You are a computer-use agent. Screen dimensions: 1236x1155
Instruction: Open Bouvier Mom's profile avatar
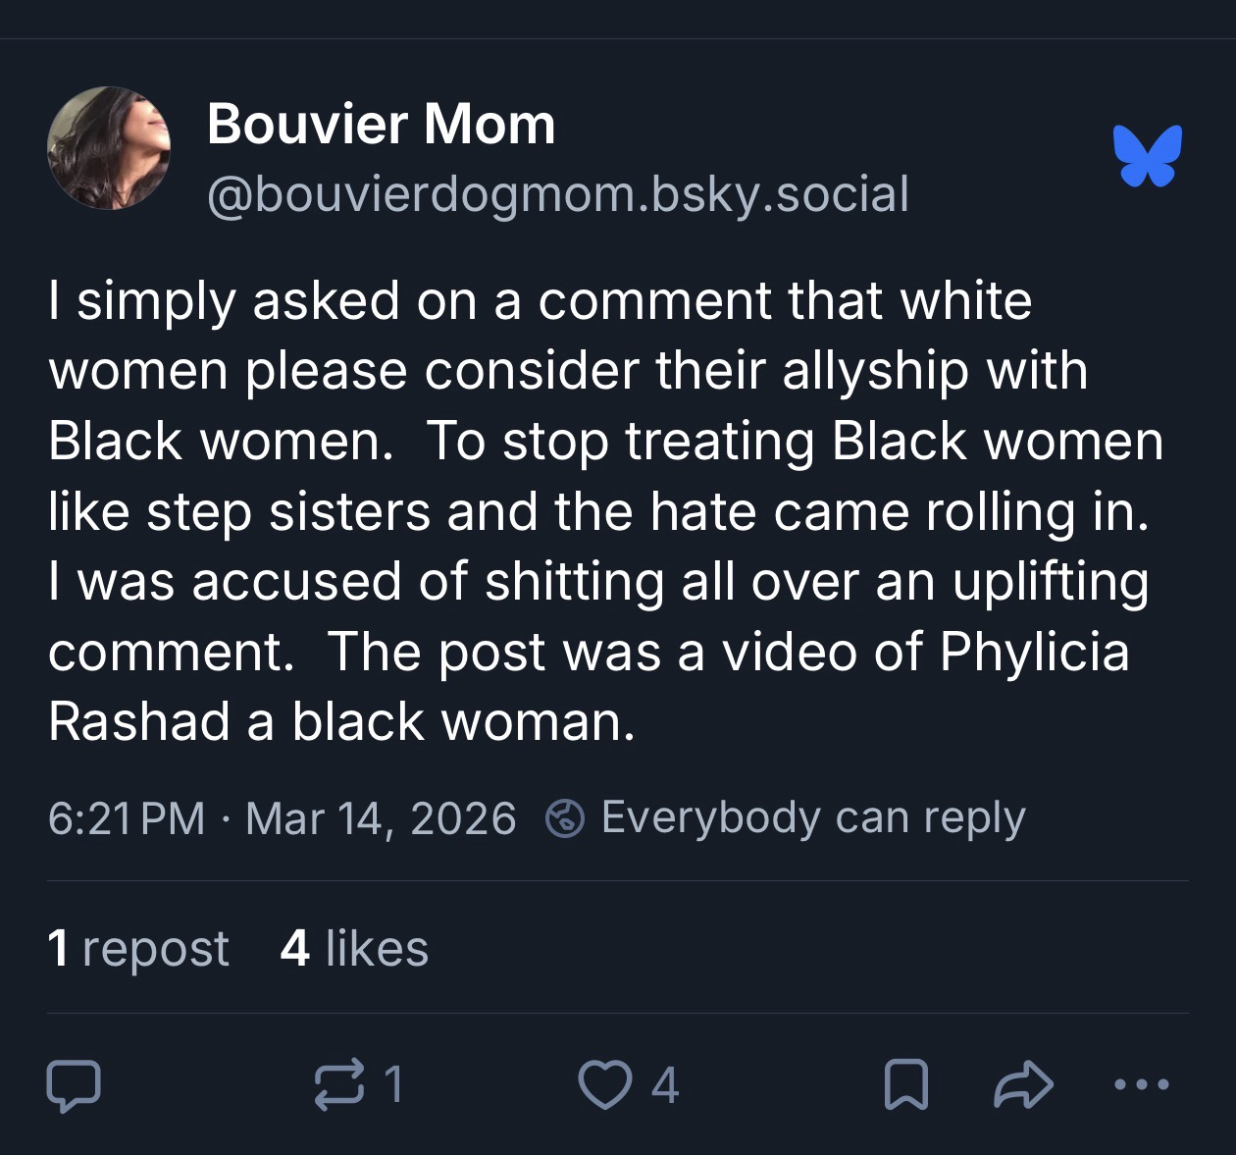click(109, 149)
